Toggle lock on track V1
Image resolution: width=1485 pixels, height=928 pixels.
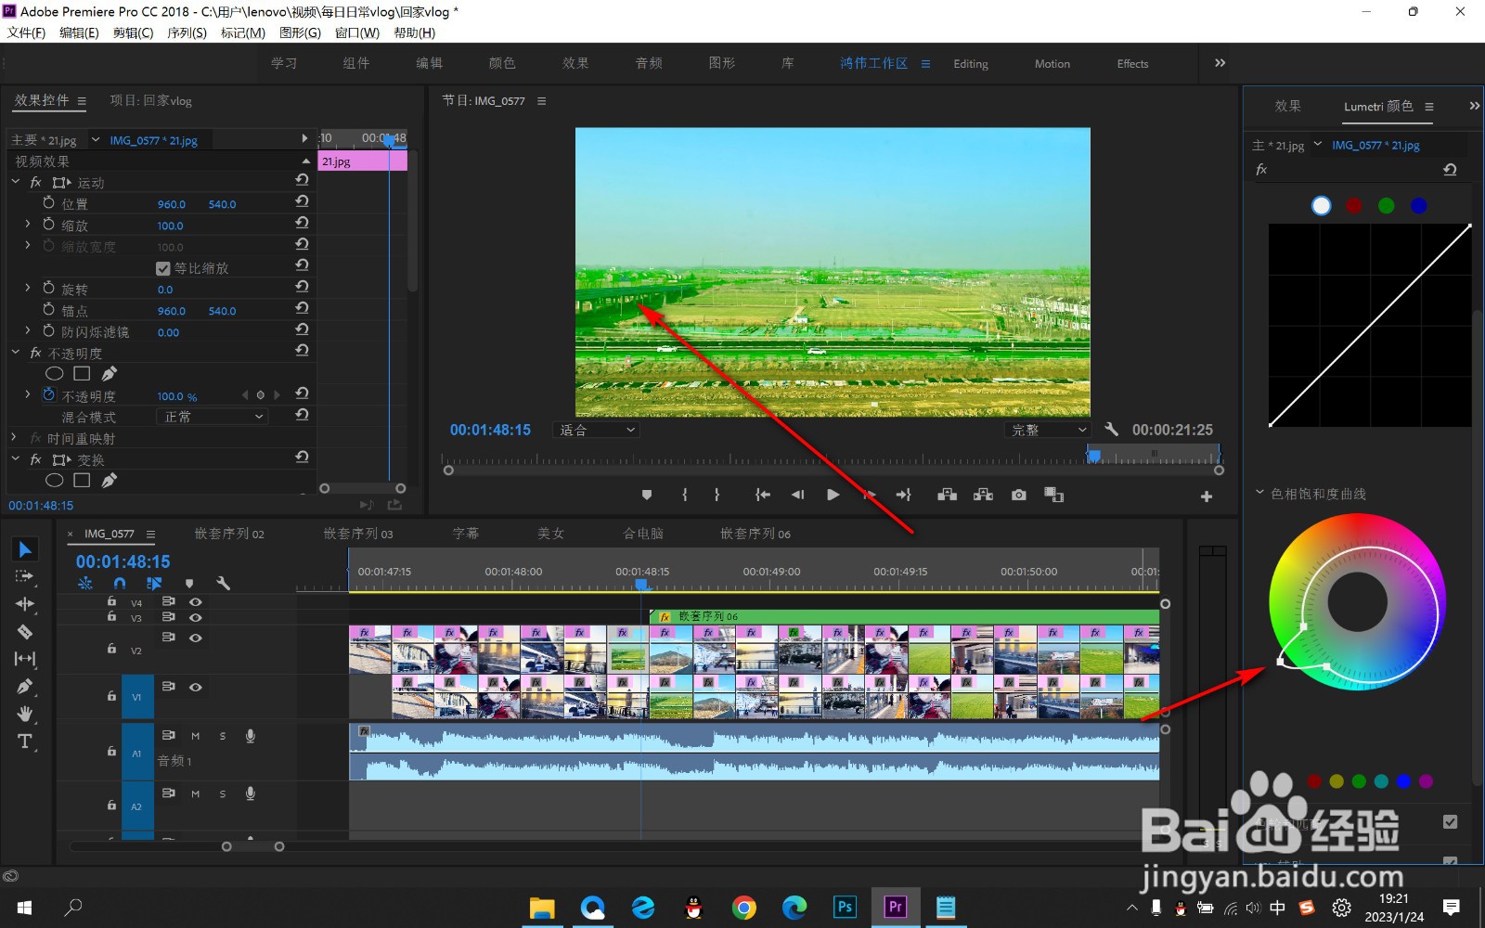point(111,696)
